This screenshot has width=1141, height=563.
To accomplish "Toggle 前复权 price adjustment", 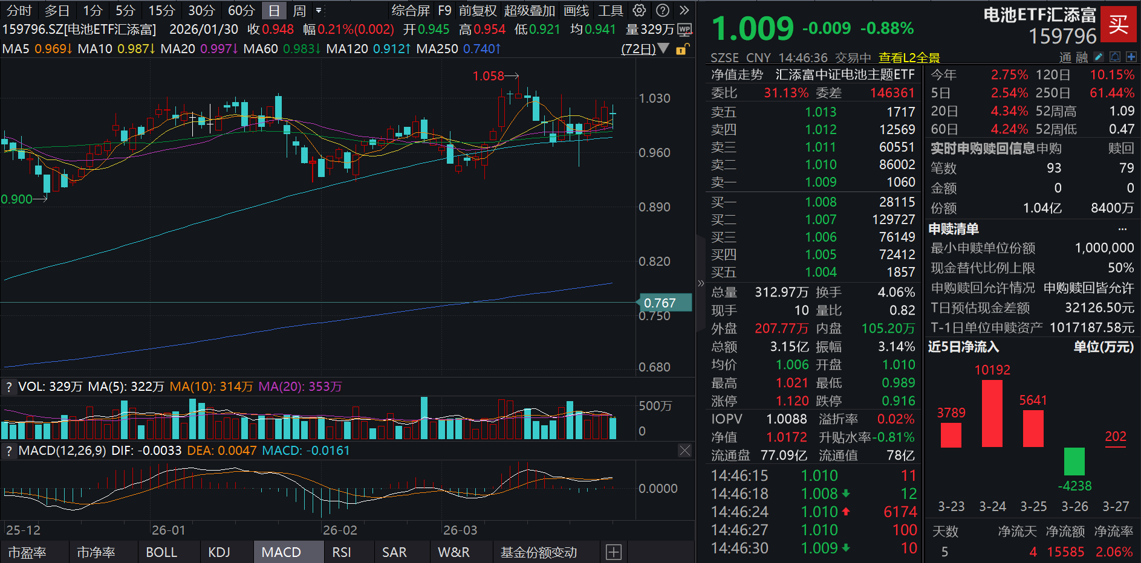I will click(x=477, y=10).
